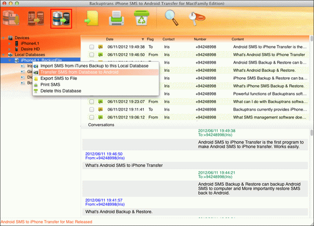Click the green received-message icon at 19:46:50

click(100, 55)
